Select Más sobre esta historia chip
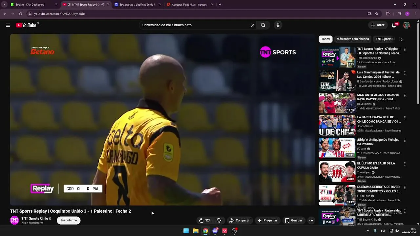420x236 pixels. click(353, 39)
